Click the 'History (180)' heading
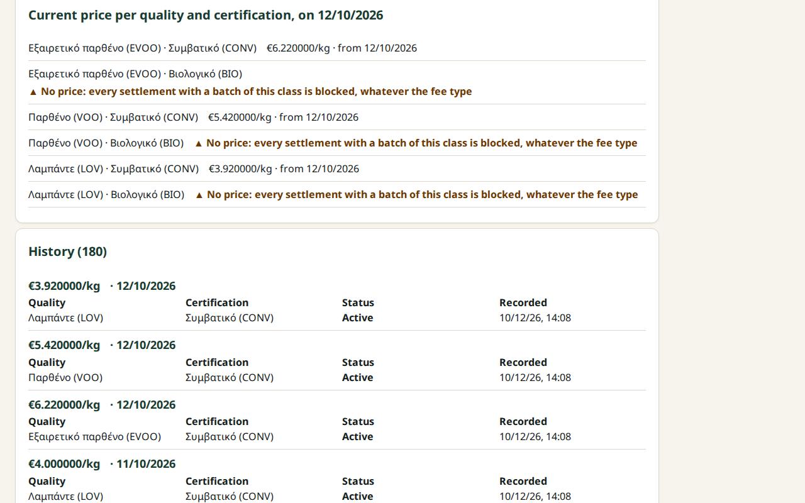 point(67,251)
